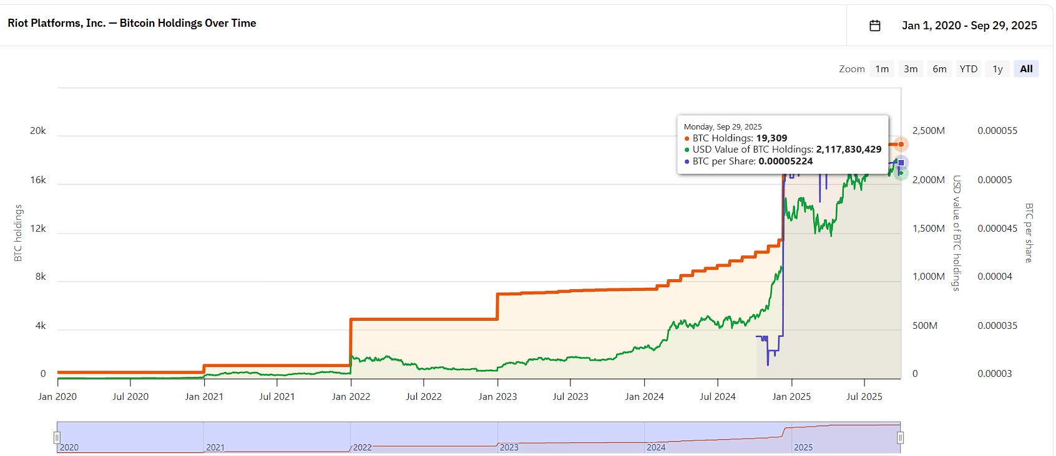Click the Jan 2025 x-axis label
1056x456 pixels.
pyautogui.click(x=791, y=397)
